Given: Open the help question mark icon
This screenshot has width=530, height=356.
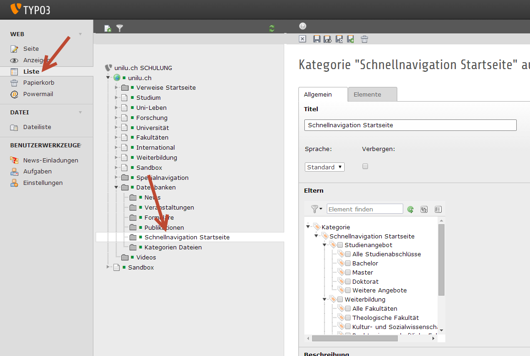Looking at the screenshot, I should pyautogui.click(x=303, y=26).
